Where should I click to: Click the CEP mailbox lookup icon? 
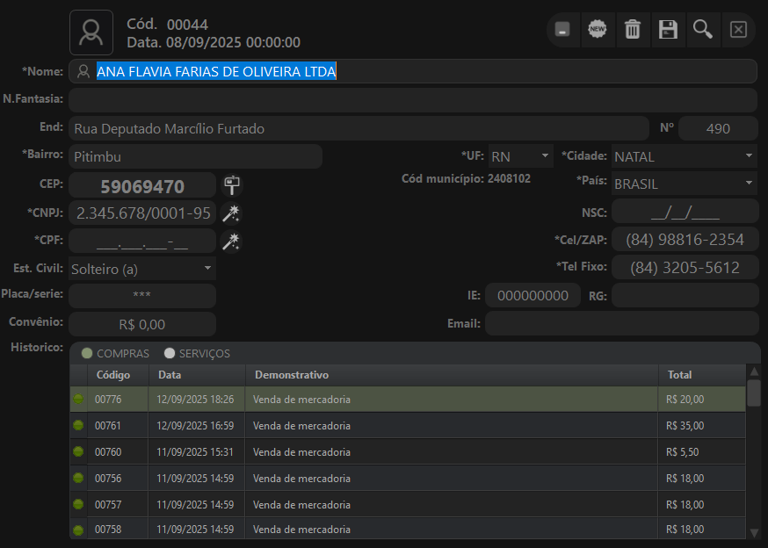point(232,185)
